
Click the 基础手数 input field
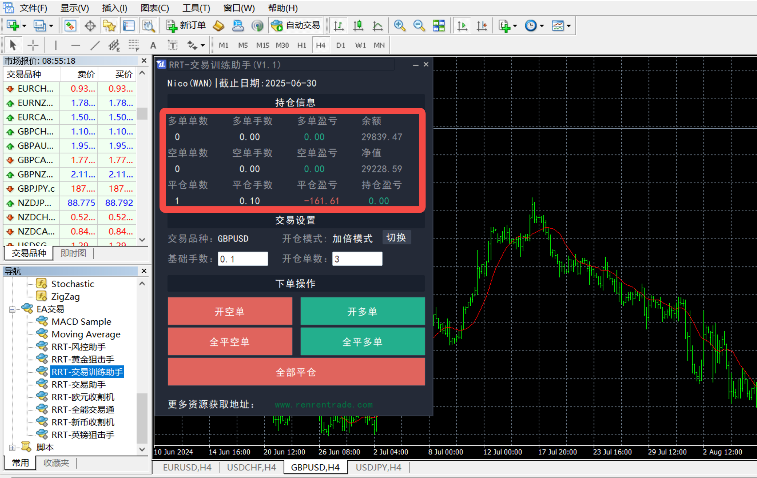pos(243,259)
